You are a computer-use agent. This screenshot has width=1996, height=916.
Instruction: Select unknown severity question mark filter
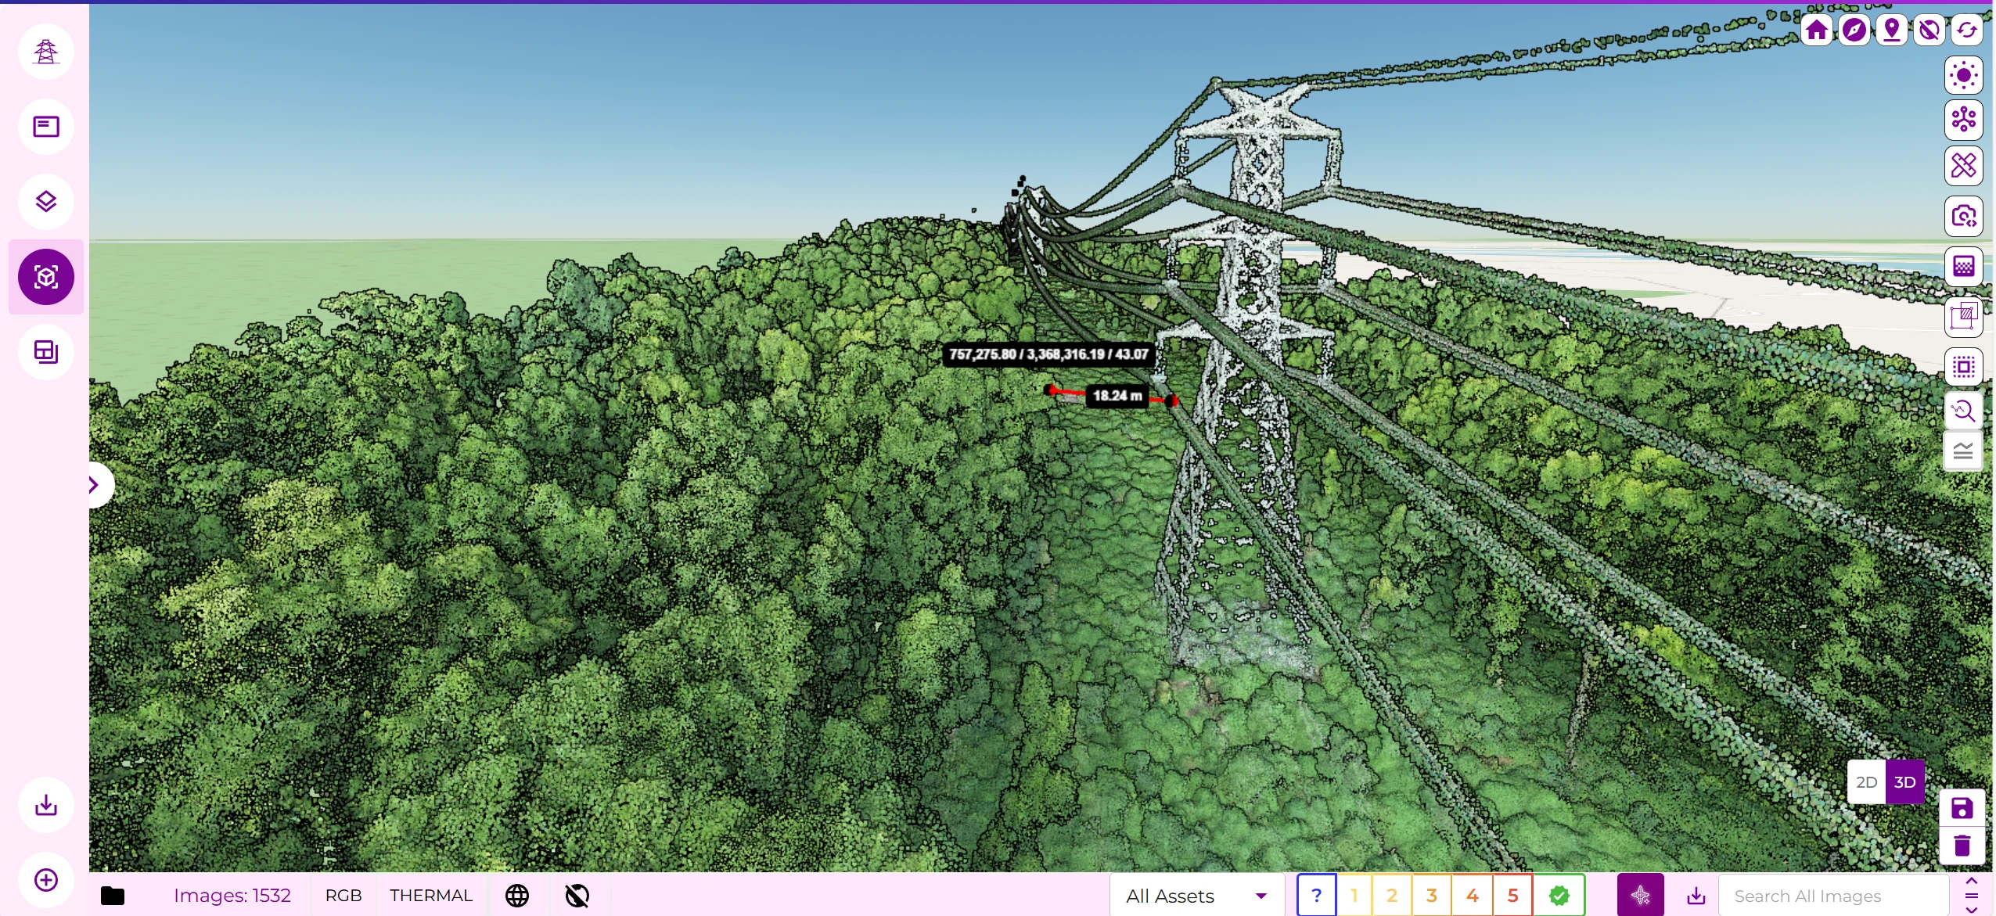[x=1316, y=896]
